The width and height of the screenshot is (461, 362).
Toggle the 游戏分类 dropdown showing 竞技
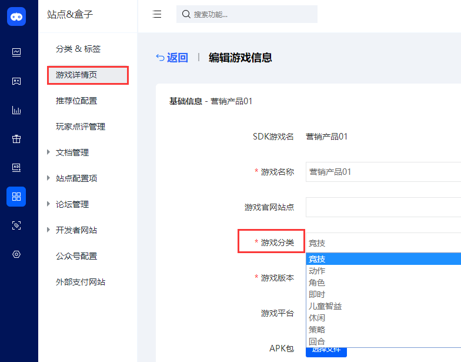click(x=383, y=243)
